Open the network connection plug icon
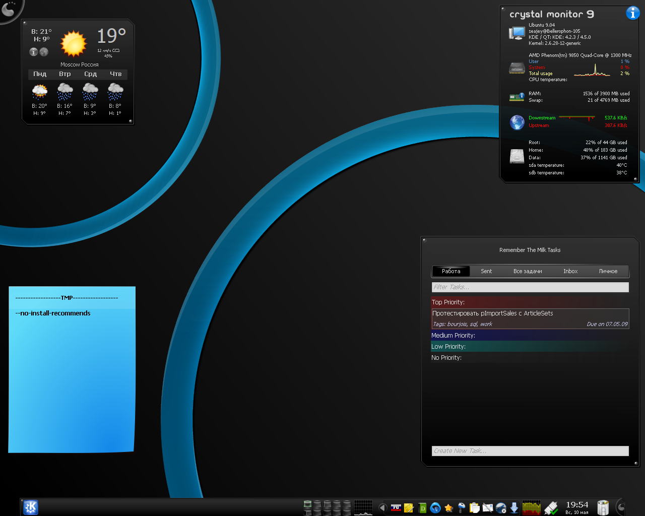Screen dimensions: 645x516 tap(551, 507)
